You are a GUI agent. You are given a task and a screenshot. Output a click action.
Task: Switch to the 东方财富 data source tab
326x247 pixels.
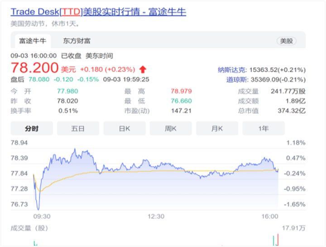click(77, 41)
